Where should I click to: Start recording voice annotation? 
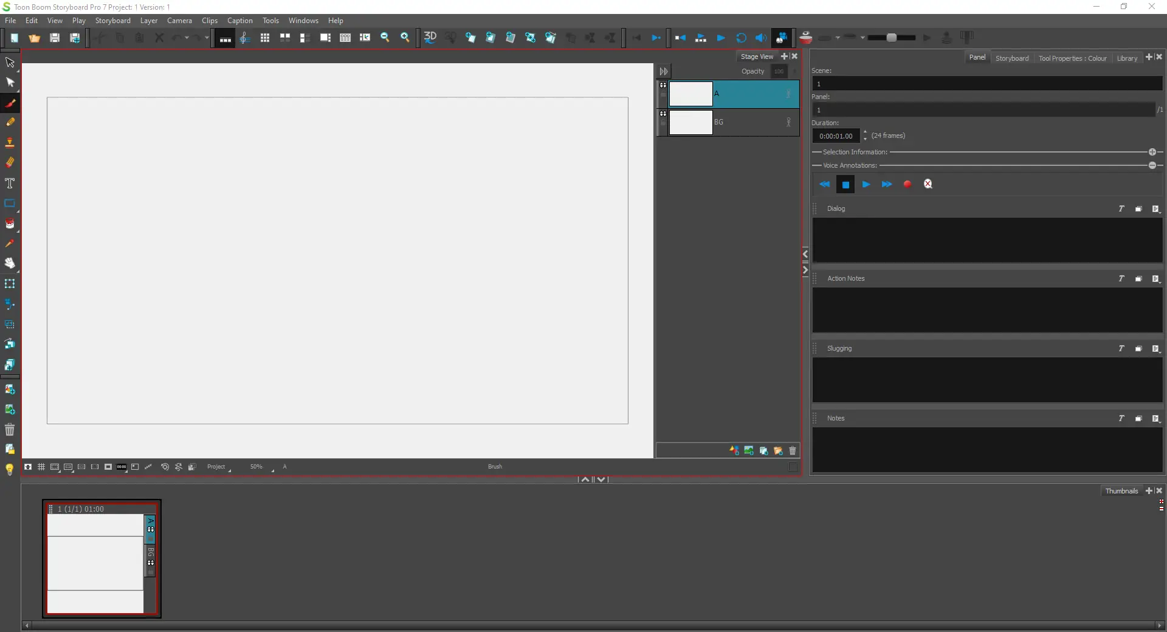point(907,184)
